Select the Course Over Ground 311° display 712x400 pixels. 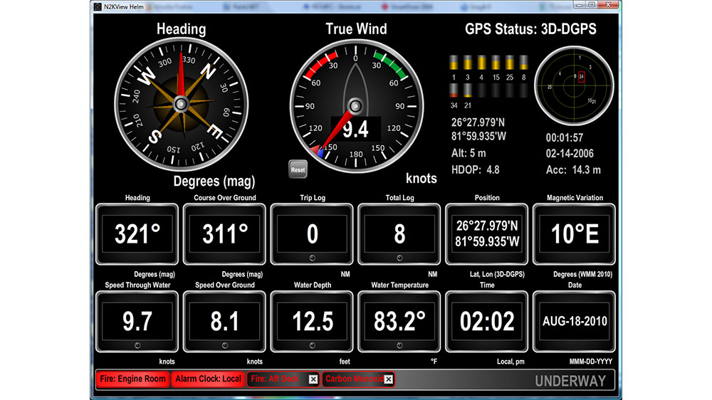click(225, 234)
